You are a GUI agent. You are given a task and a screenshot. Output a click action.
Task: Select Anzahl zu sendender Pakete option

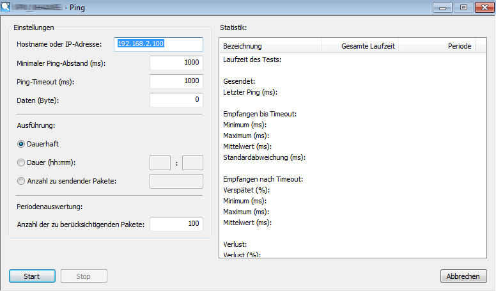pyautogui.click(x=21, y=181)
